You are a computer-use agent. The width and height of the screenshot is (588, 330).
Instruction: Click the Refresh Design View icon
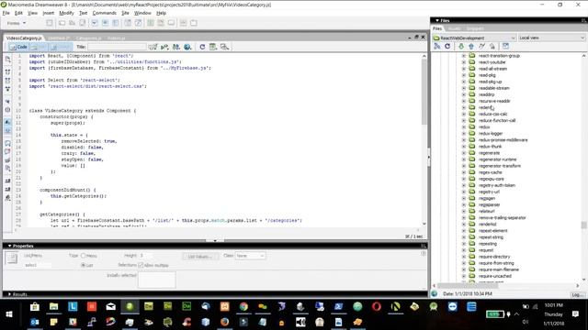tap(202, 47)
